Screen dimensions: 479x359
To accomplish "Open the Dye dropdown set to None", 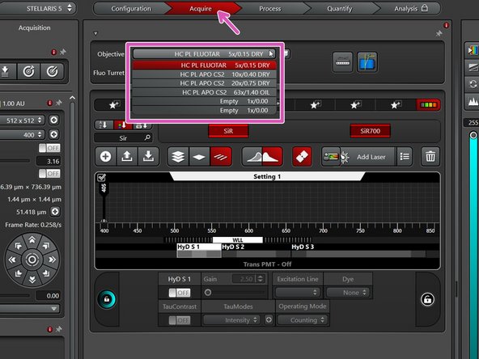I will click(348, 293).
